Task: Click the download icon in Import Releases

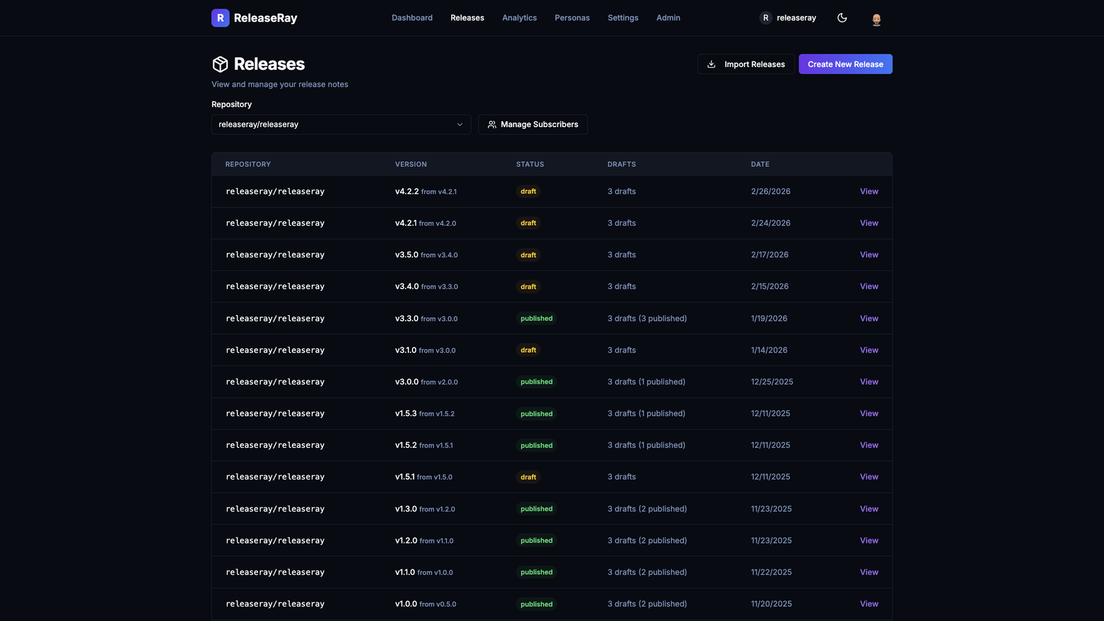Action: pos(711,63)
